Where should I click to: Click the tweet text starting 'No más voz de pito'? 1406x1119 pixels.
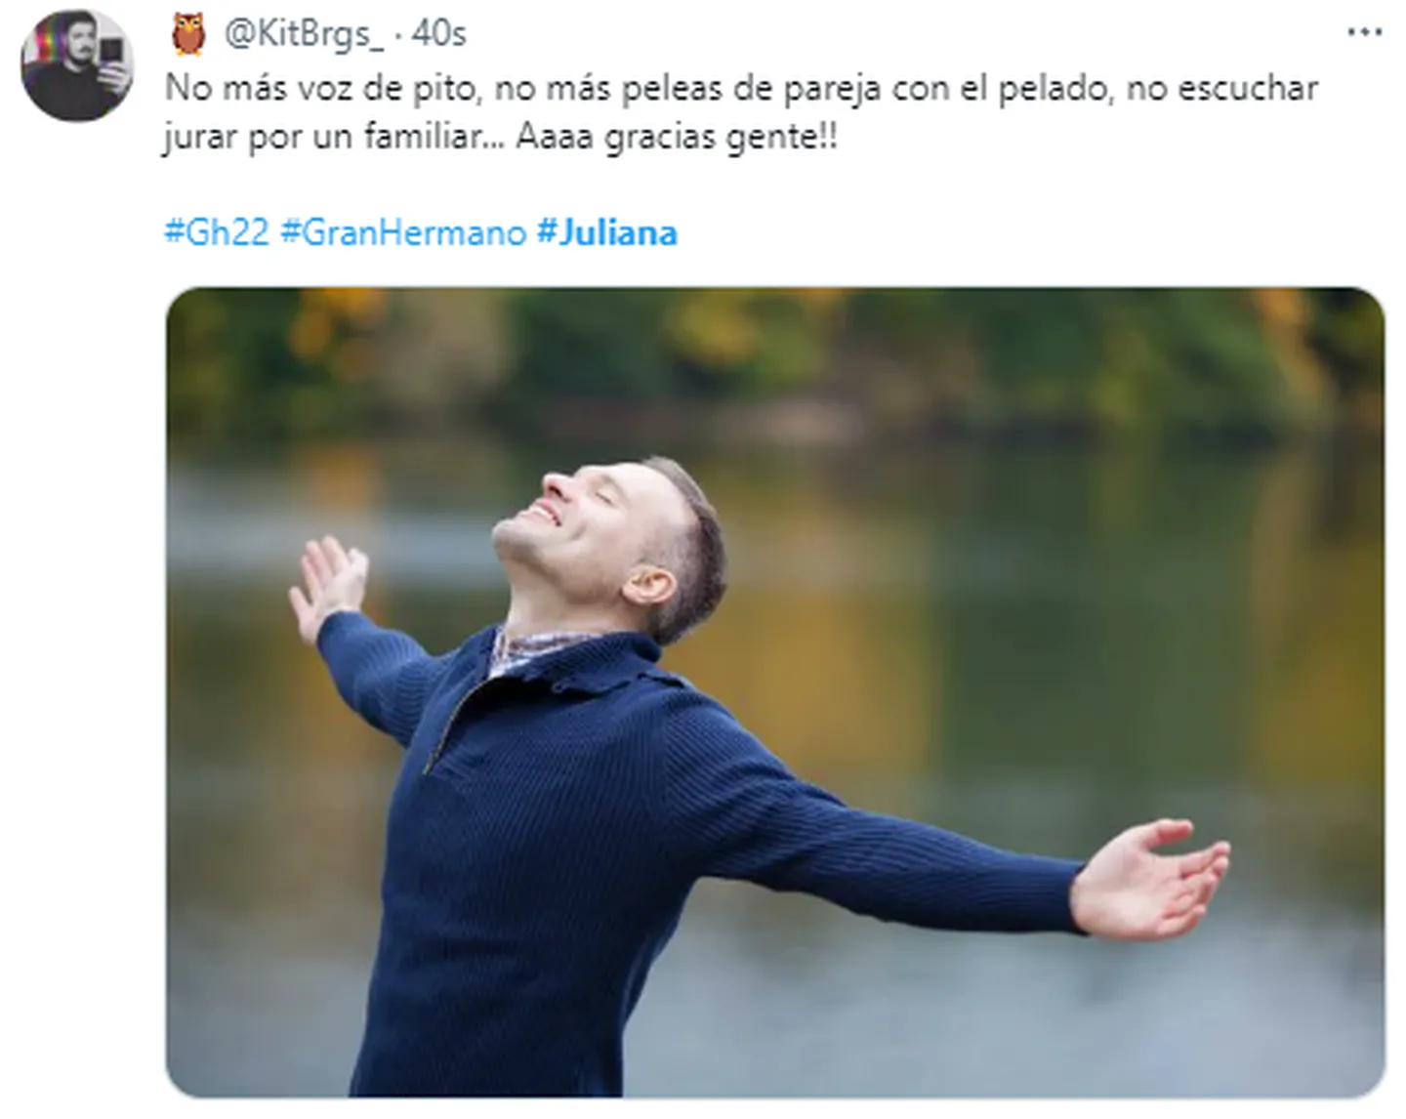[742, 112]
